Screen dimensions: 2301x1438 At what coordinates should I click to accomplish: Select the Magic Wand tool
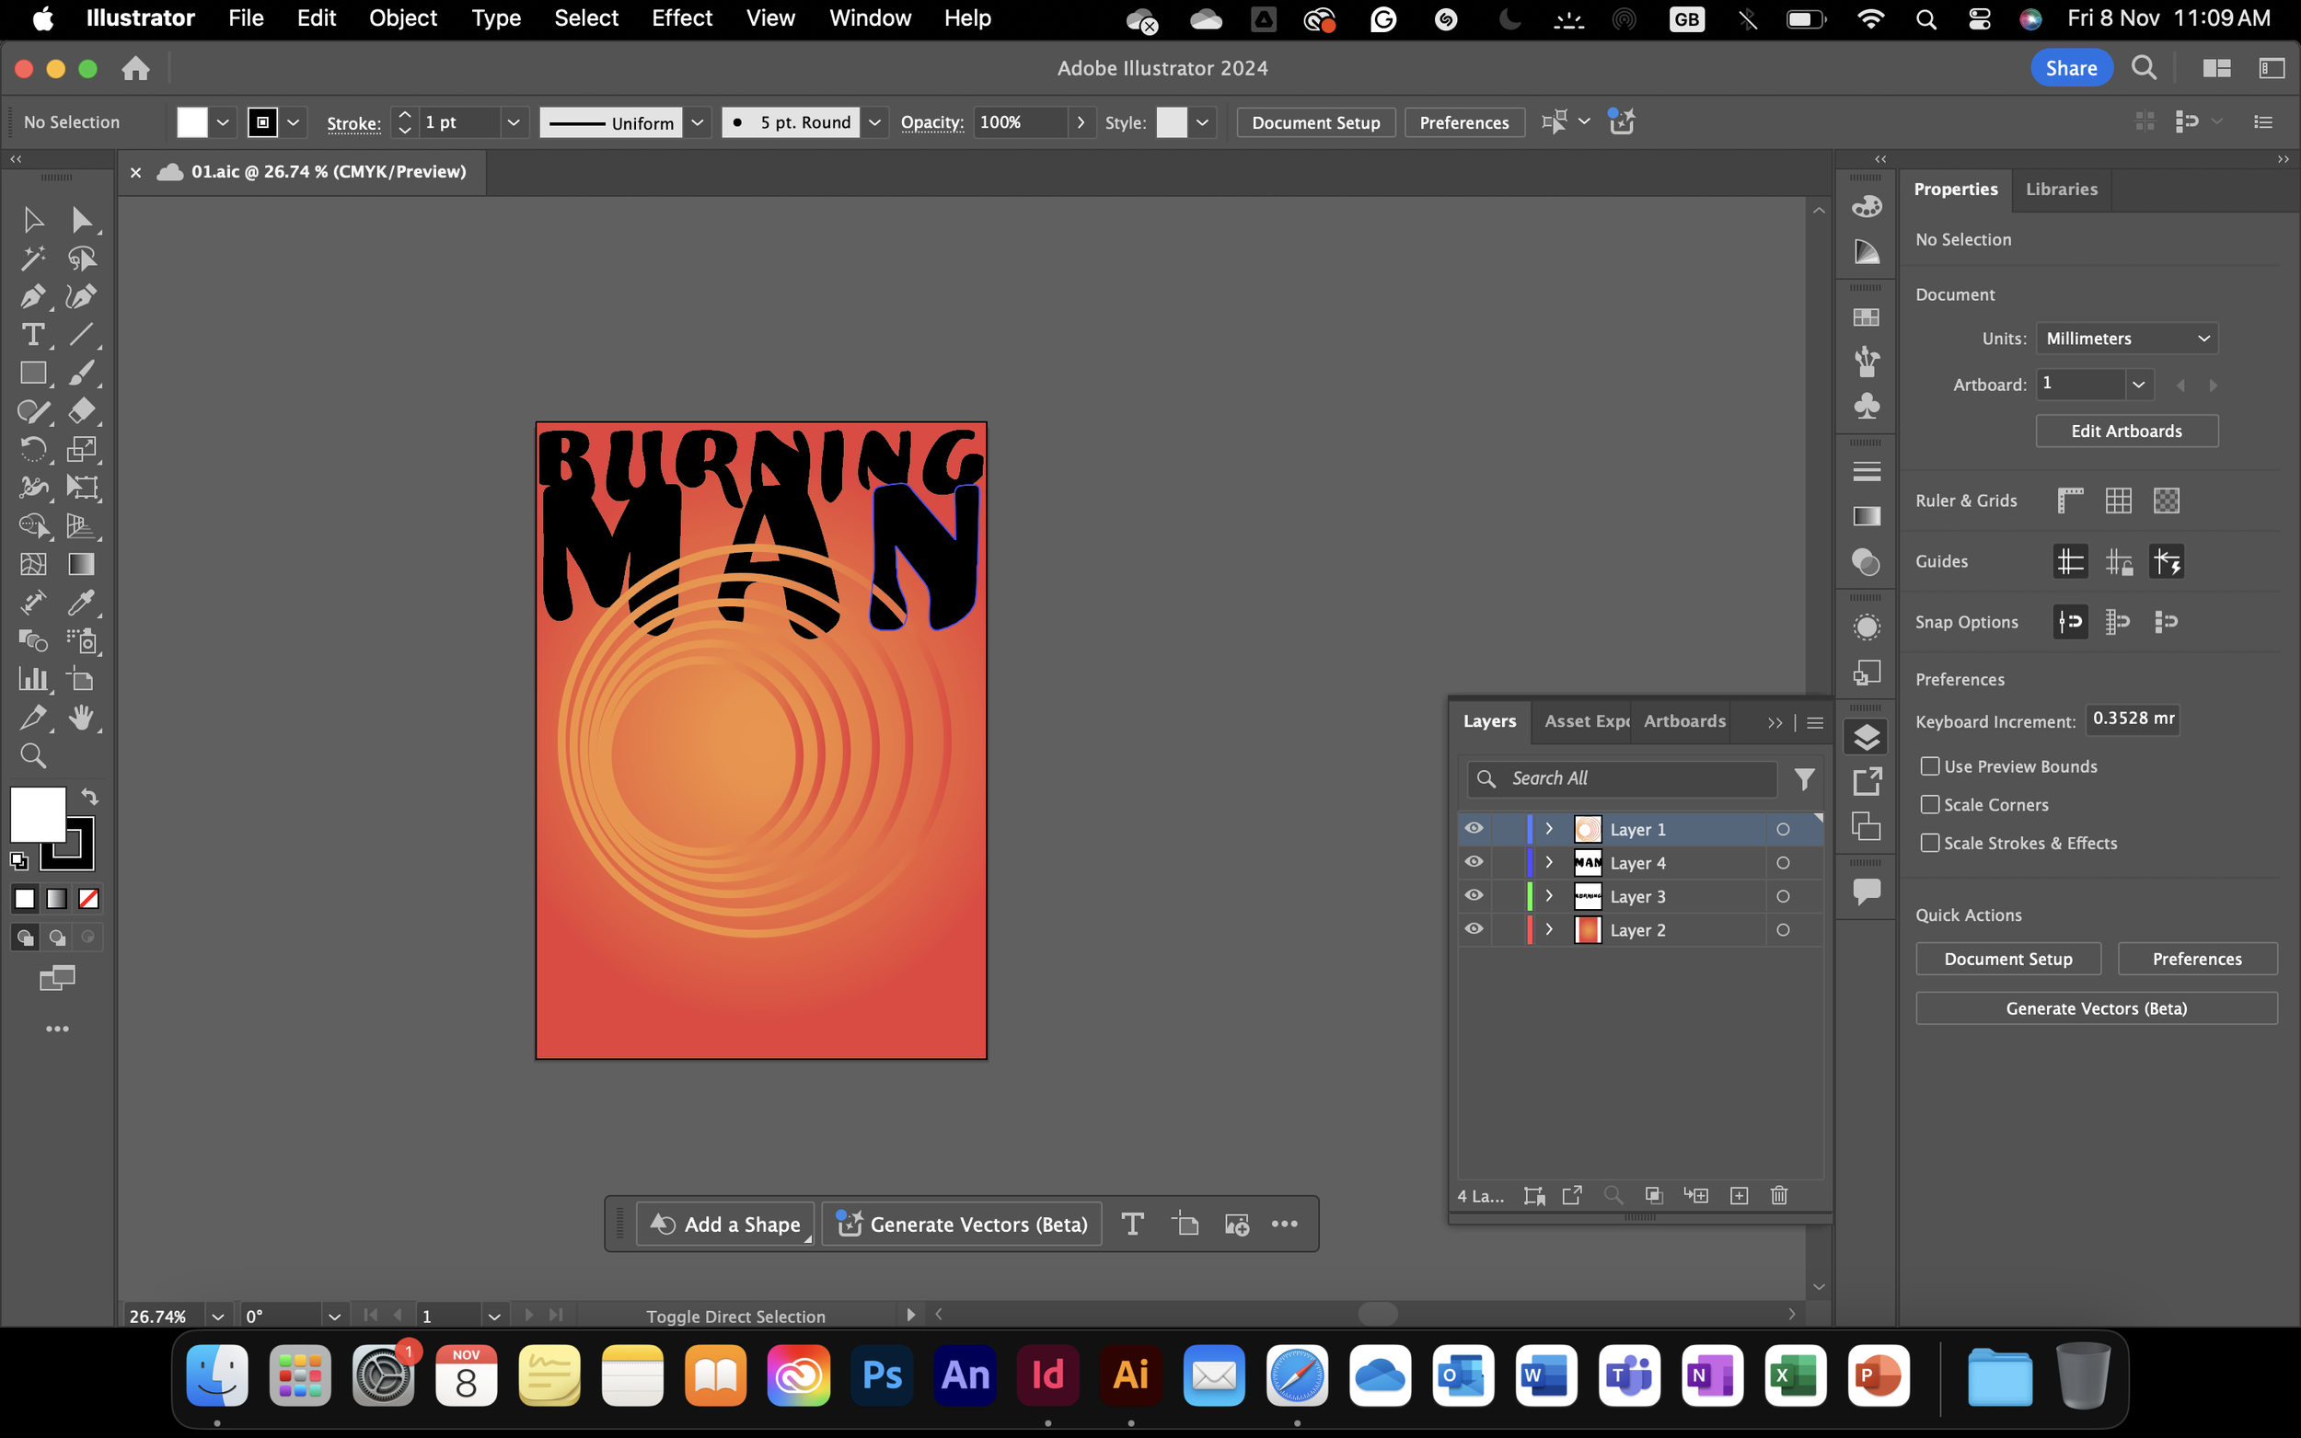(32, 258)
